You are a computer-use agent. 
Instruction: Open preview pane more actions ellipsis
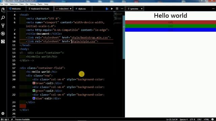coord(213,9)
